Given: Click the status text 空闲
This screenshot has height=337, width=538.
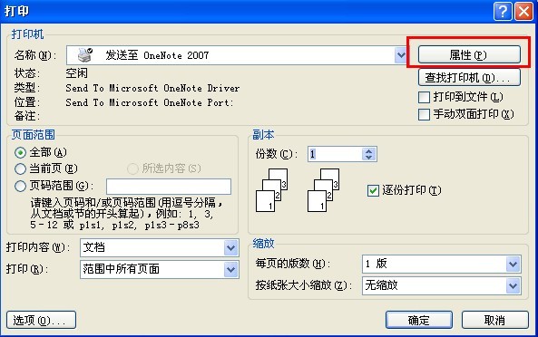Looking at the screenshot, I should [76, 73].
